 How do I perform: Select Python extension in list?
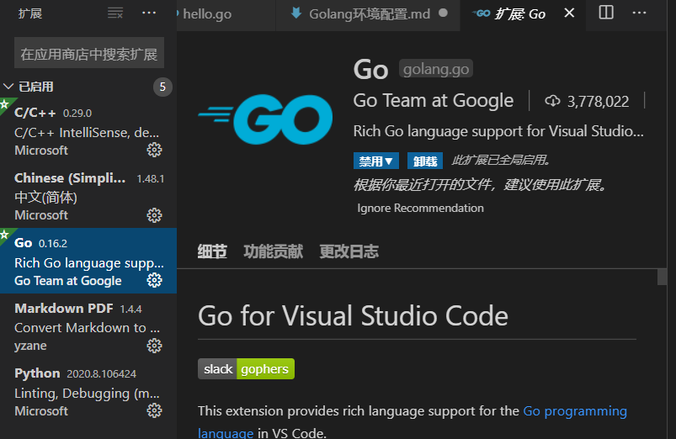pos(88,391)
